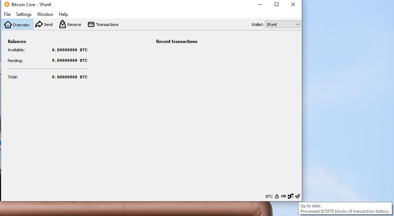The height and width of the screenshot is (216, 394).
Task: Click the network connections icon
Action: (x=291, y=196)
